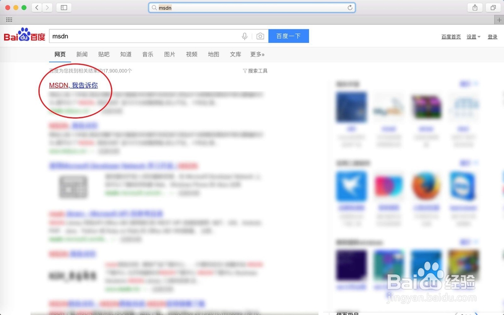Image resolution: width=504 pixels, height=315 pixels.
Task: Click the 登录 link
Action: (x=492, y=37)
